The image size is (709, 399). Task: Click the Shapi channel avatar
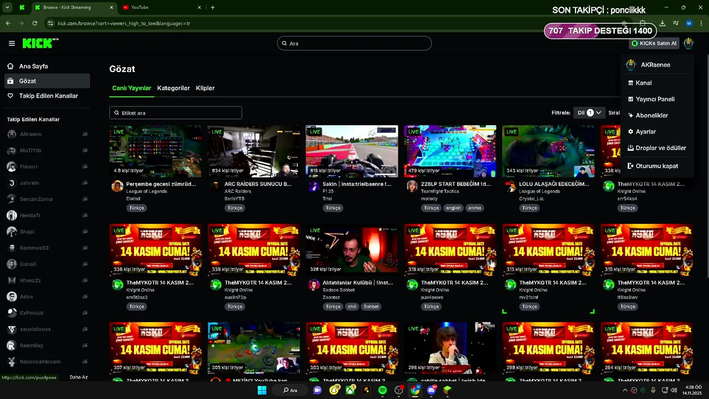[11, 232]
